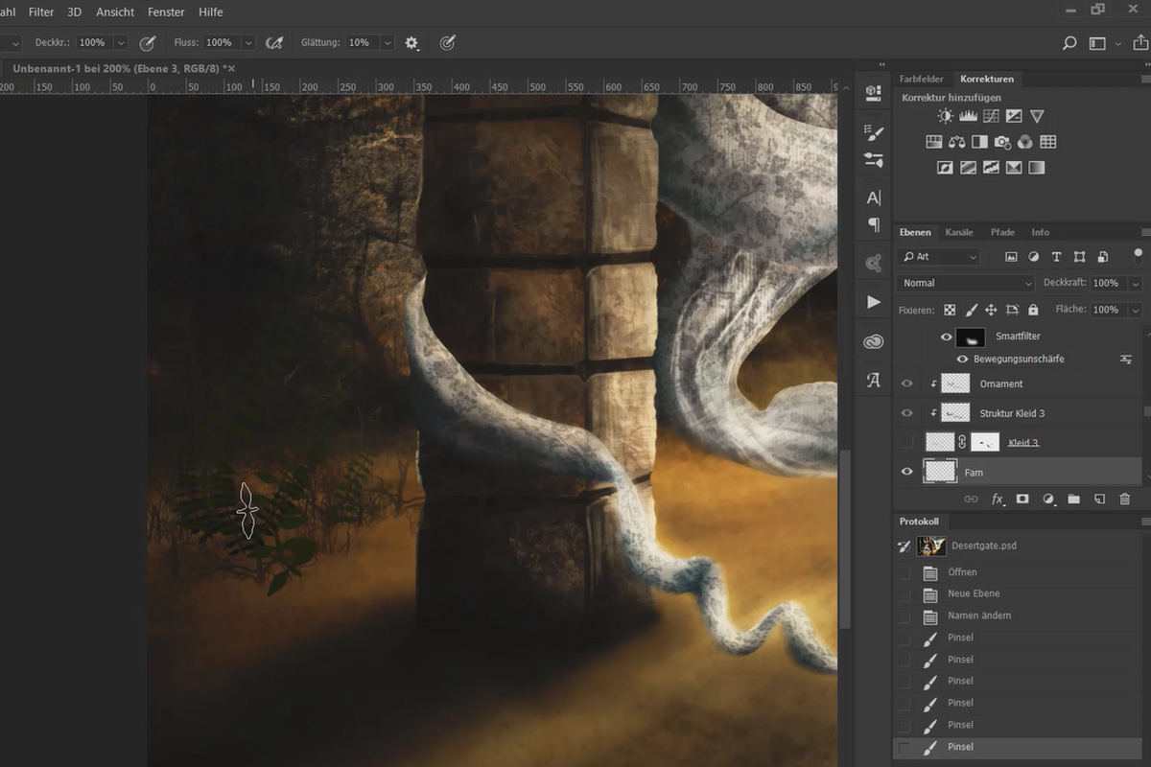Open the Fenster menu
This screenshot has width=1151, height=767.
click(166, 12)
